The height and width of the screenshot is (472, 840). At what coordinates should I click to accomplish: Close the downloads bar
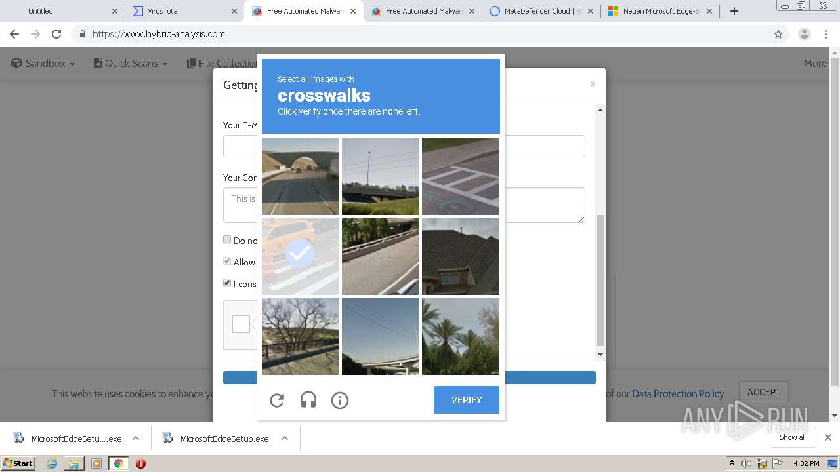(828, 437)
